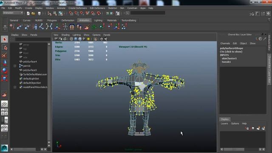Click the Maya logo icon below toolbox
The height and width of the screenshot is (153, 272).
(x=5, y=148)
